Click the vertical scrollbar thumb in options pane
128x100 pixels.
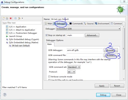[124, 49]
